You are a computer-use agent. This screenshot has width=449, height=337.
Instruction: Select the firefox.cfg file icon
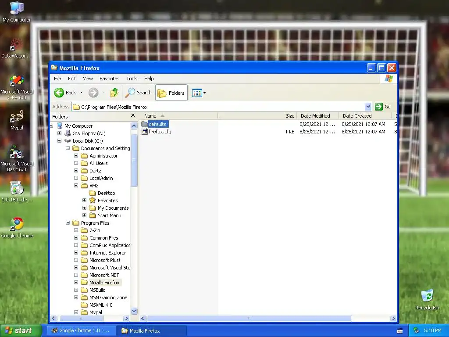[x=145, y=132]
